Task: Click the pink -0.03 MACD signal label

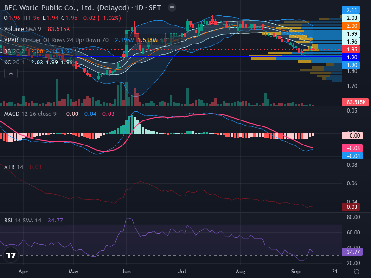Action: click(x=352, y=148)
